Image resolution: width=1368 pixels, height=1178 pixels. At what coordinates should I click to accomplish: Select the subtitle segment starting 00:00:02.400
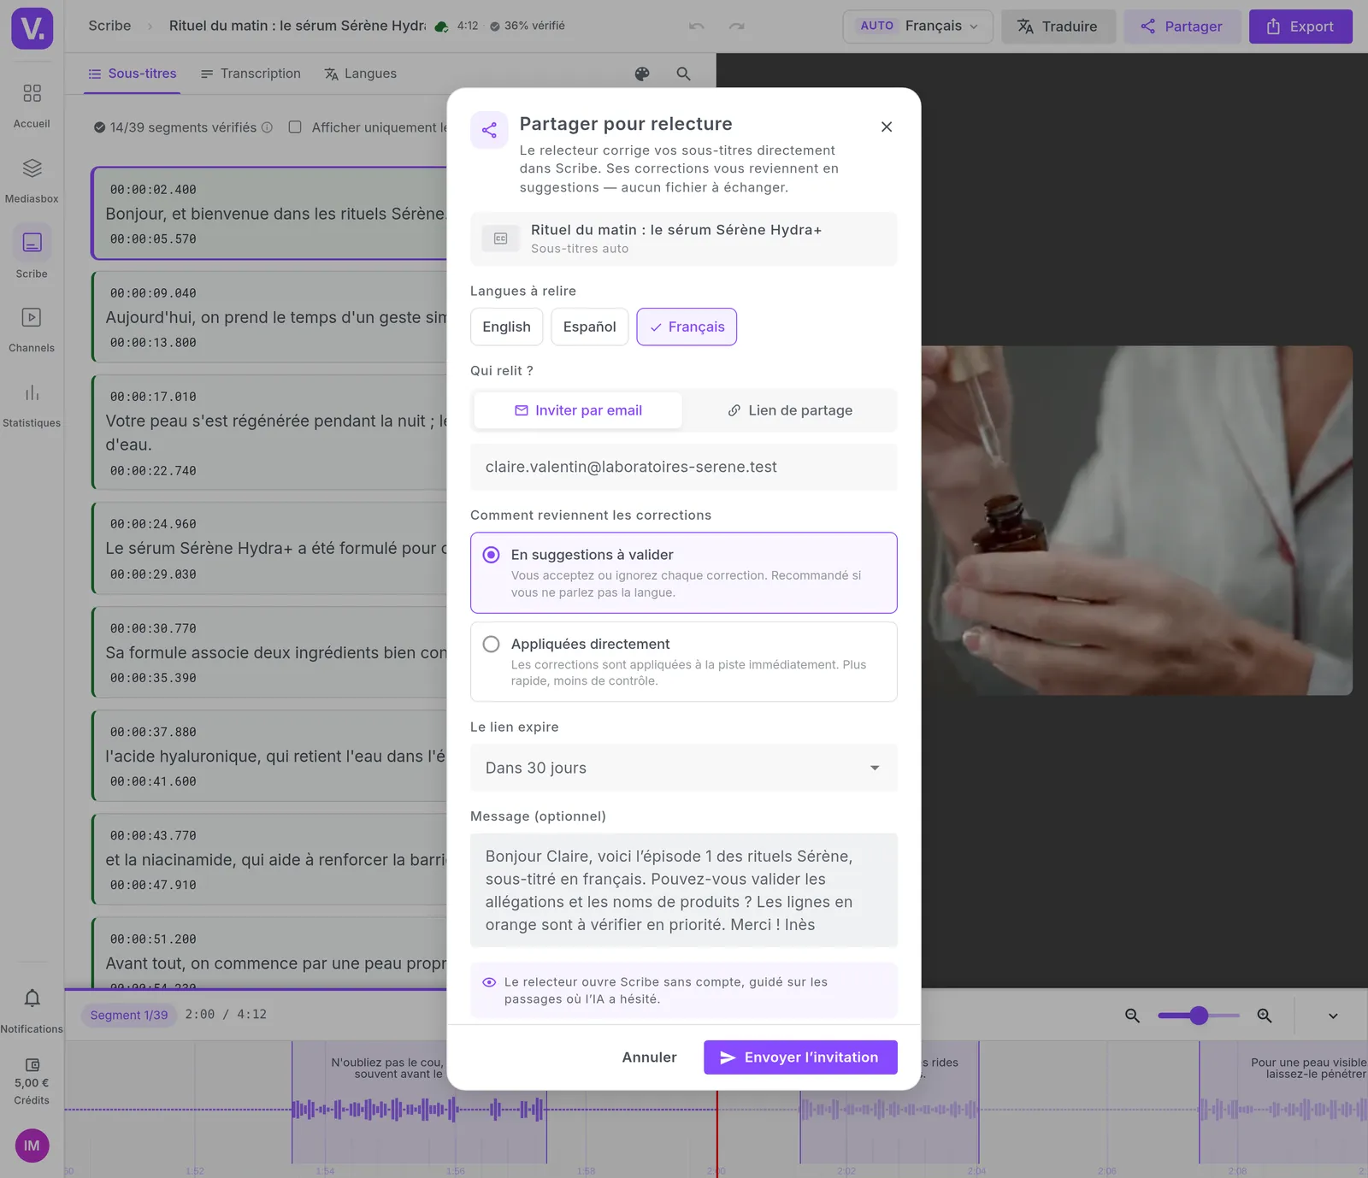coord(269,214)
